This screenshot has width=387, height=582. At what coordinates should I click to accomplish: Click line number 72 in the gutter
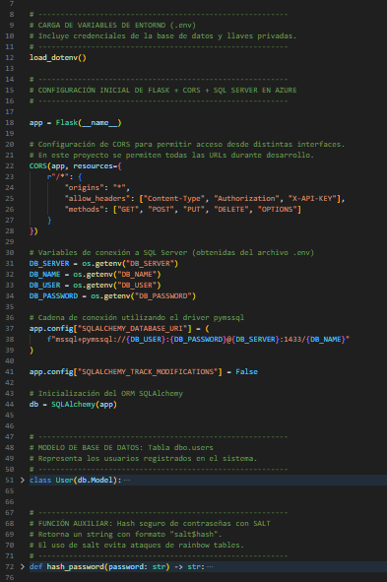[10, 567]
